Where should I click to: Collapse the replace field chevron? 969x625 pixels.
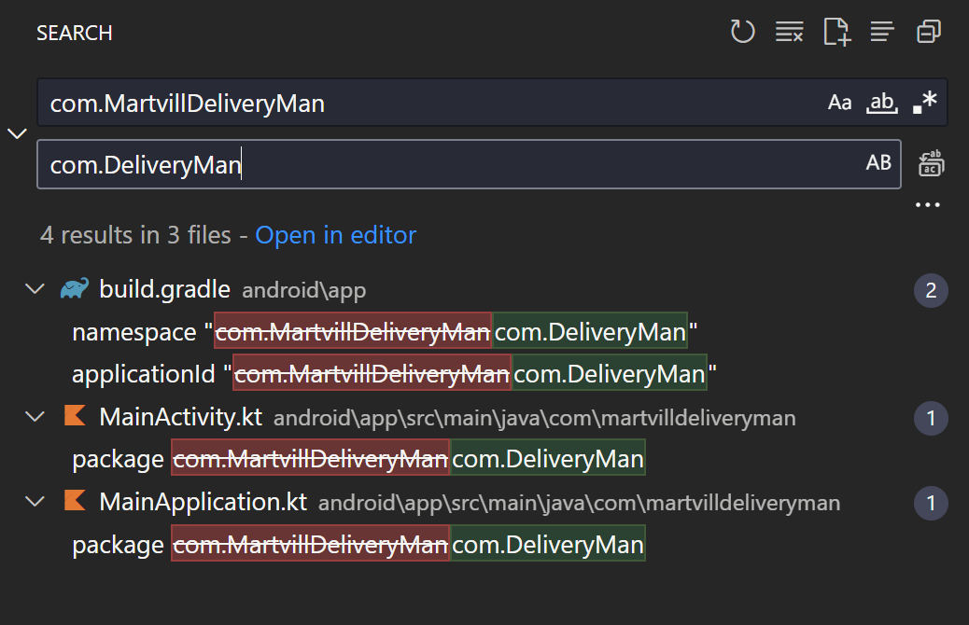click(17, 133)
